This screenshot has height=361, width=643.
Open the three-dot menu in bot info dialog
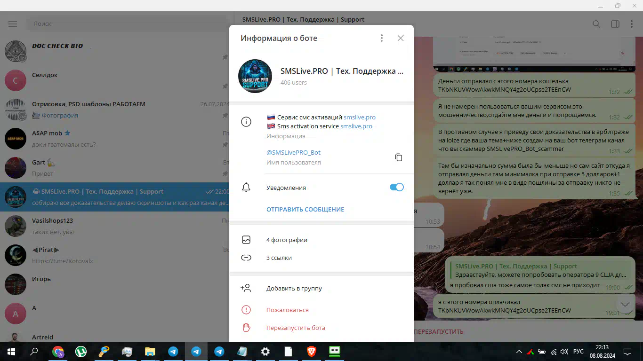pos(382,38)
